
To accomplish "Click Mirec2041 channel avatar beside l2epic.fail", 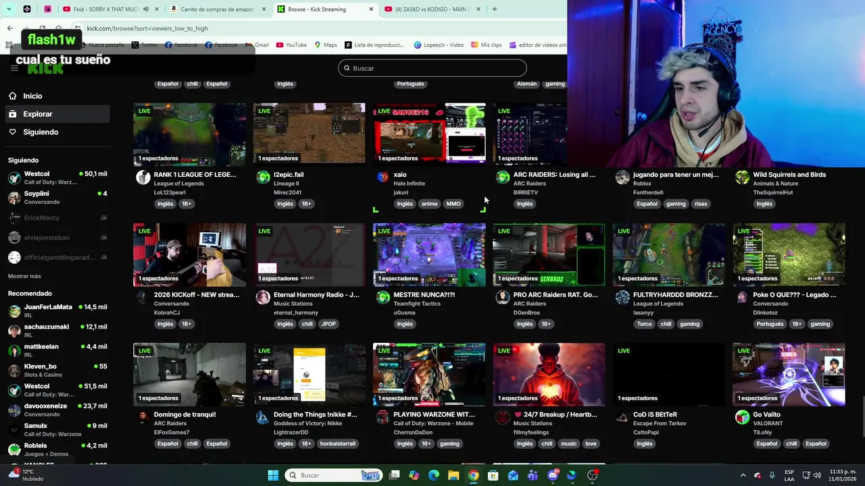I will (263, 178).
